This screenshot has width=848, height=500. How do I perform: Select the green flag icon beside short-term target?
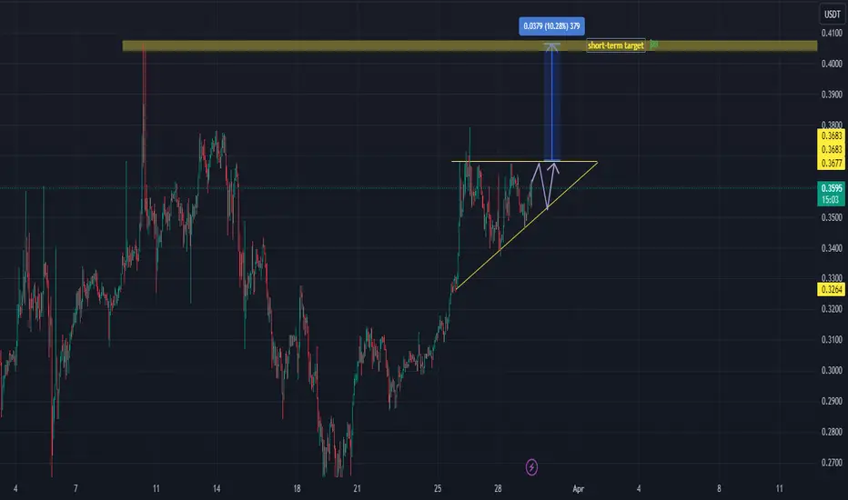(653, 45)
